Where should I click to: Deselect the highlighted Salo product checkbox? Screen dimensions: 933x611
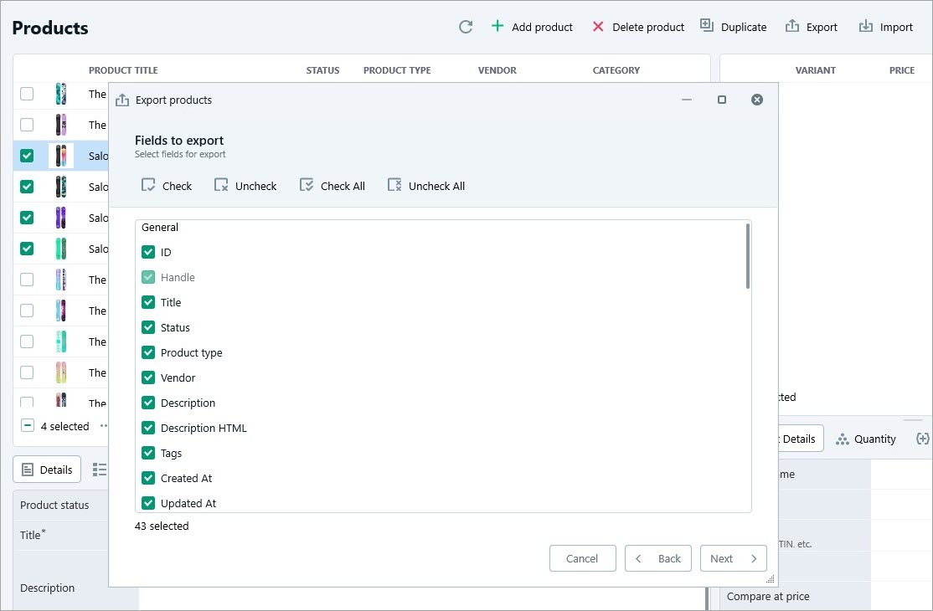tap(27, 156)
